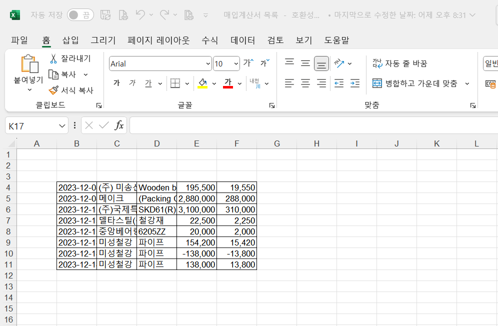
Task: Expand the font color dropdown arrow
Action: [x=239, y=83]
